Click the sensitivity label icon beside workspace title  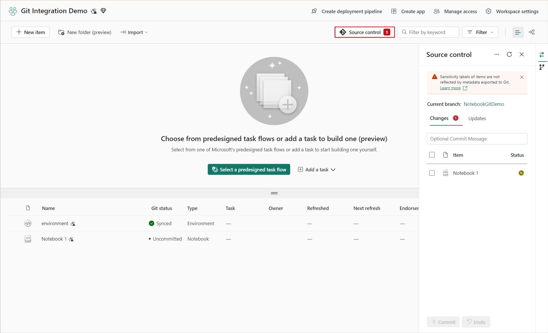(94, 11)
